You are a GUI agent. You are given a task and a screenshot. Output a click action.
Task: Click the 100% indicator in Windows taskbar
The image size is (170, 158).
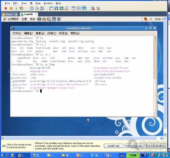click(x=133, y=156)
